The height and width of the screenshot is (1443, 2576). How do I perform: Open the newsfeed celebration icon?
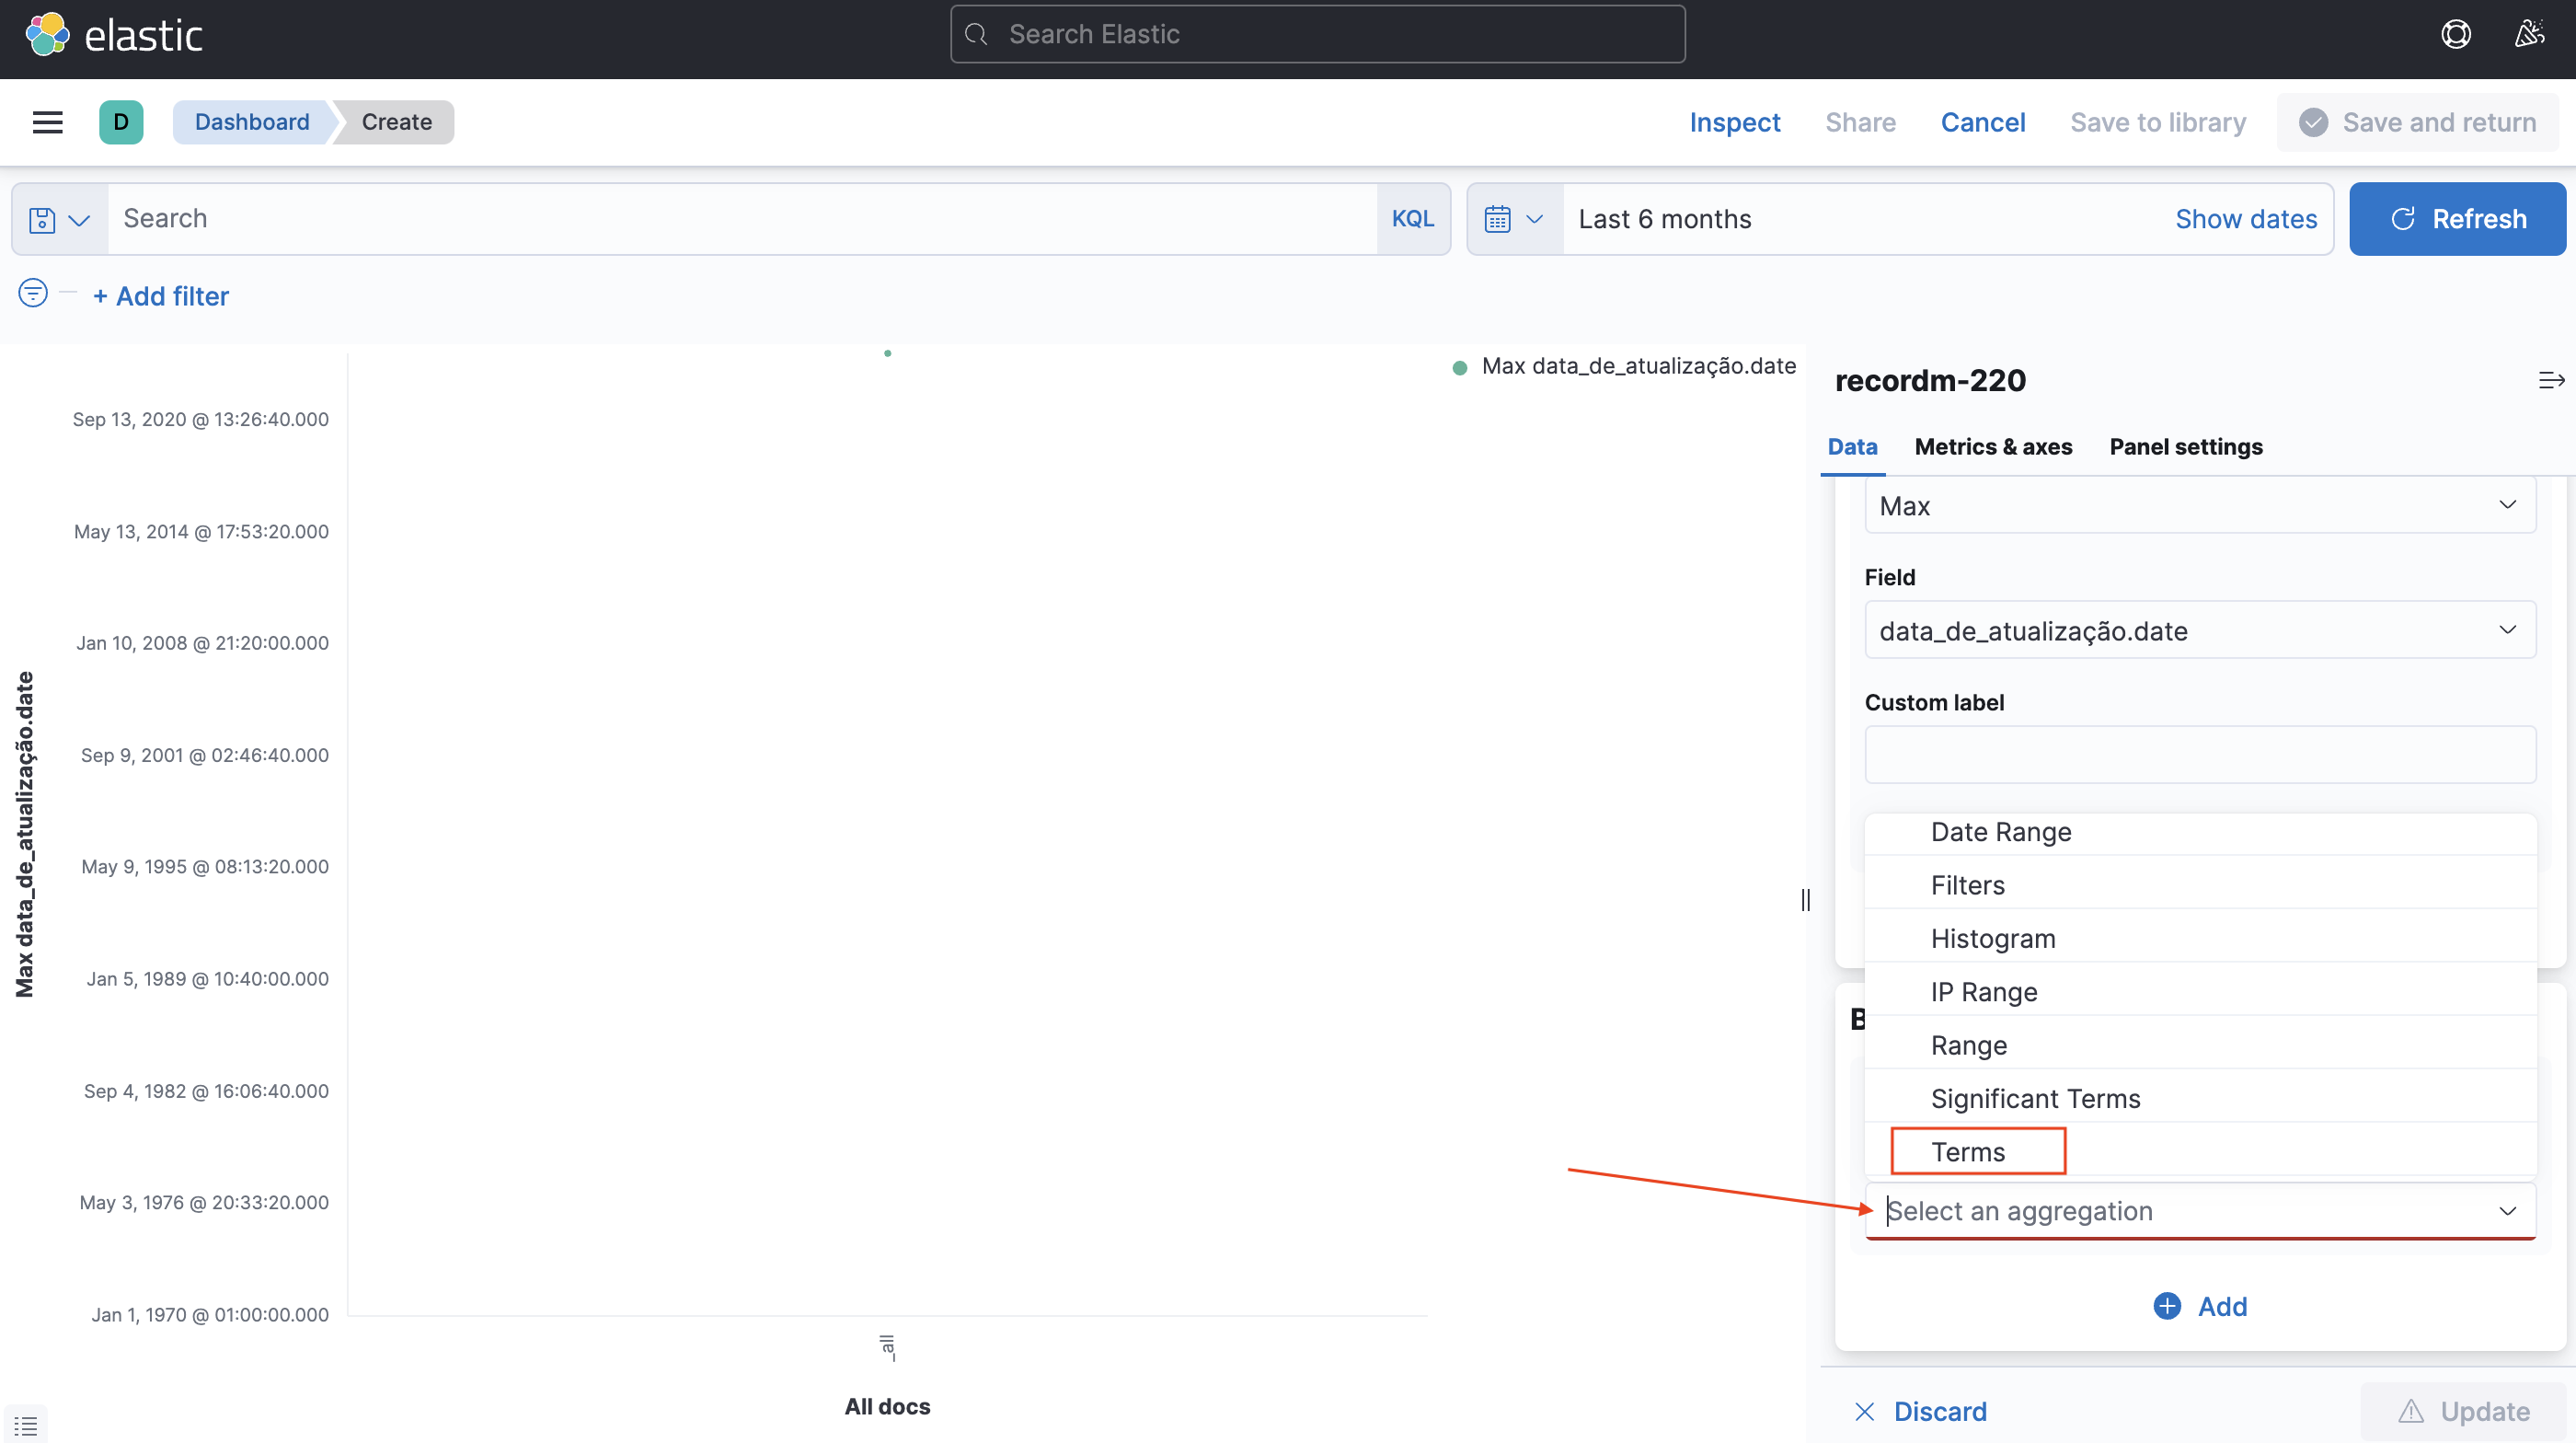pyautogui.click(x=2529, y=35)
